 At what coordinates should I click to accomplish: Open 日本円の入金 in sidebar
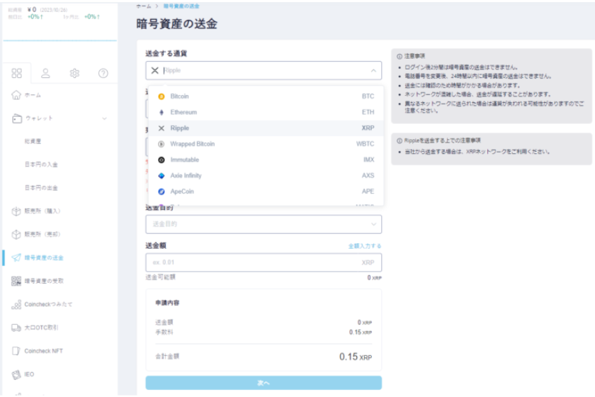coord(41,164)
